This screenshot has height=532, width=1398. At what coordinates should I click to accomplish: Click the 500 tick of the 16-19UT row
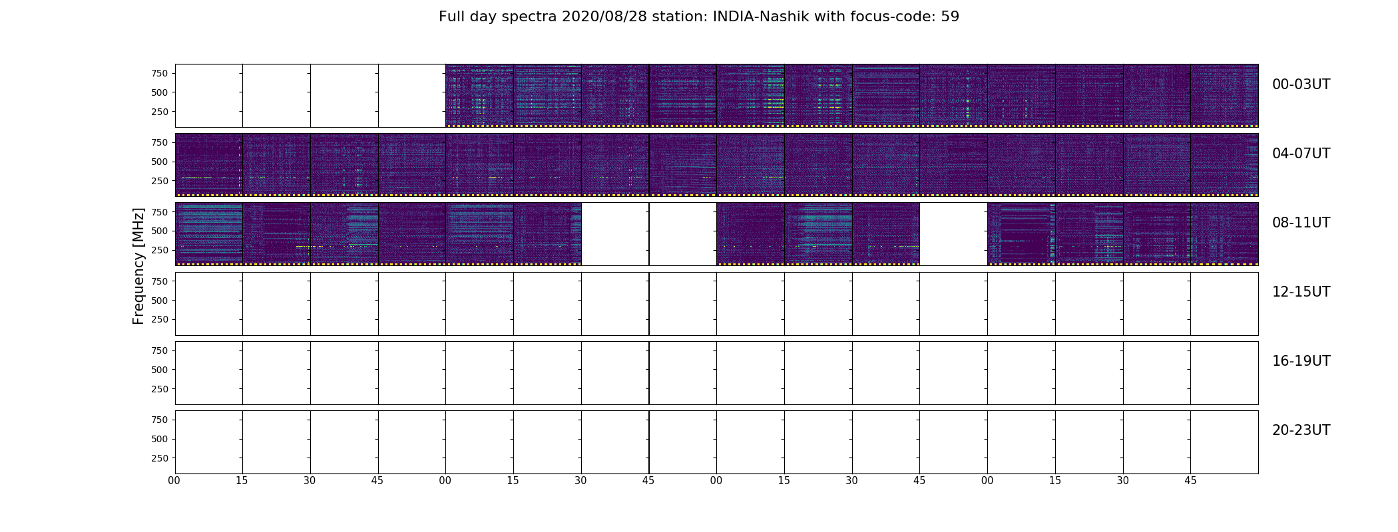160,370
